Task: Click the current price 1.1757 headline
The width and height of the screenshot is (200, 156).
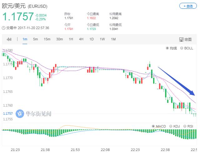Action: tap(18, 17)
